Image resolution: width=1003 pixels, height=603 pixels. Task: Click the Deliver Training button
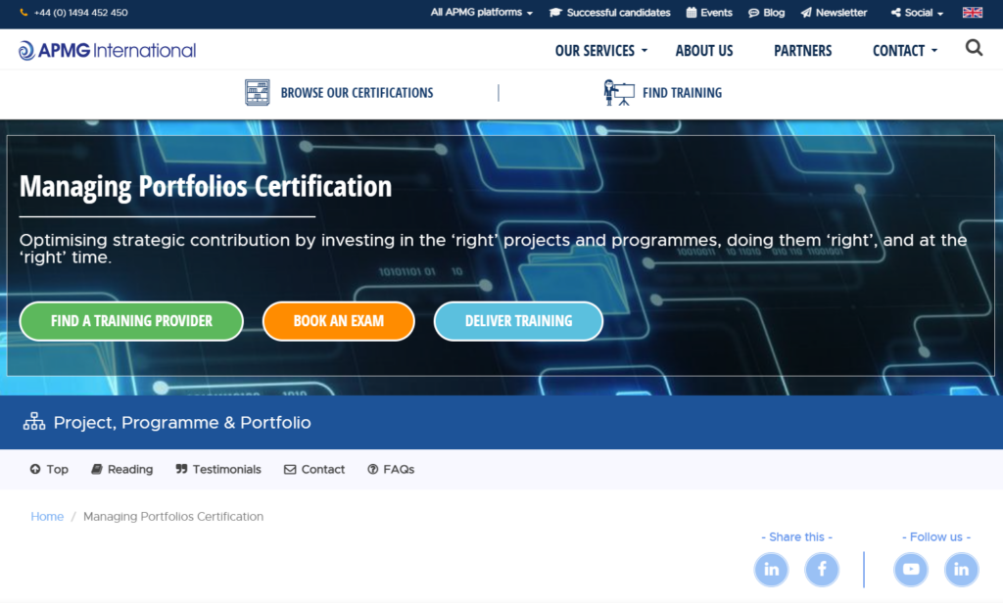pyautogui.click(x=518, y=321)
